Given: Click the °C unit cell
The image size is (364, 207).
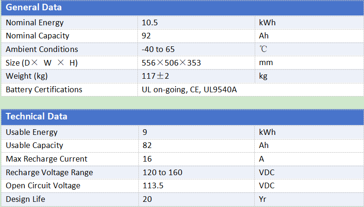Looking at the screenshot, I should point(309,49).
